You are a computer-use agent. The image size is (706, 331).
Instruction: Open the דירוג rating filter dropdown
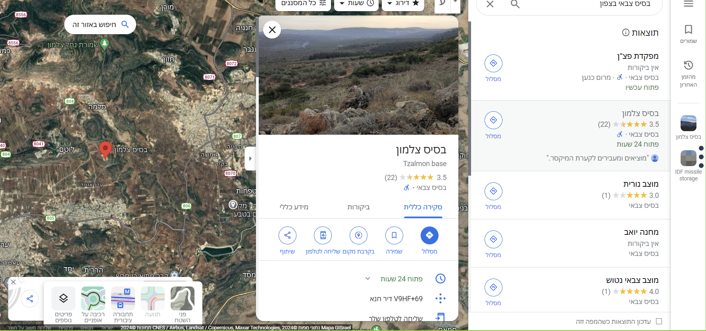click(x=403, y=4)
